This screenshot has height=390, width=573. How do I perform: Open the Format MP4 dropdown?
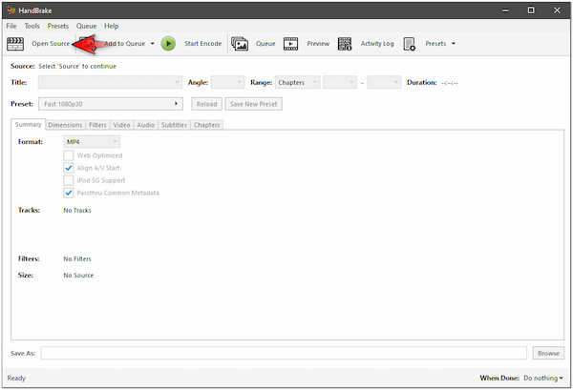point(93,141)
